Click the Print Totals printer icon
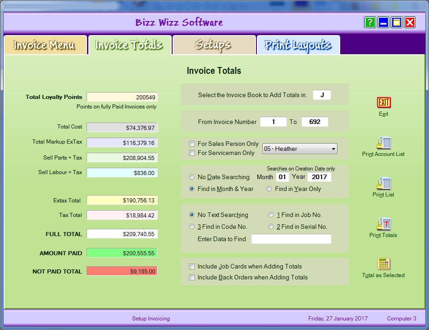Screen dimensions: 429x330 [383, 224]
